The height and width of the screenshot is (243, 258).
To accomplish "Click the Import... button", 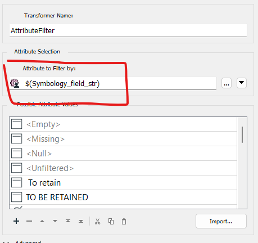I will pyautogui.click(x=221, y=221).
